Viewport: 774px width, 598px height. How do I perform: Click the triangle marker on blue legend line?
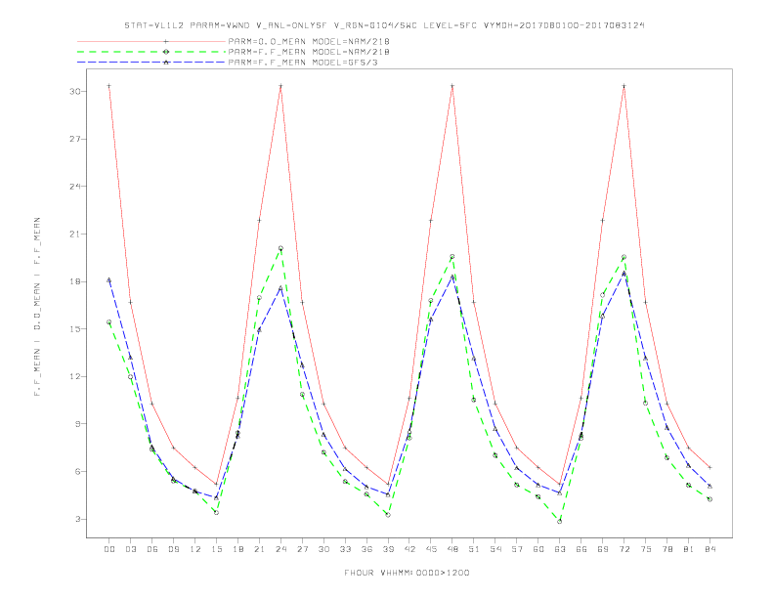point(166,63)
